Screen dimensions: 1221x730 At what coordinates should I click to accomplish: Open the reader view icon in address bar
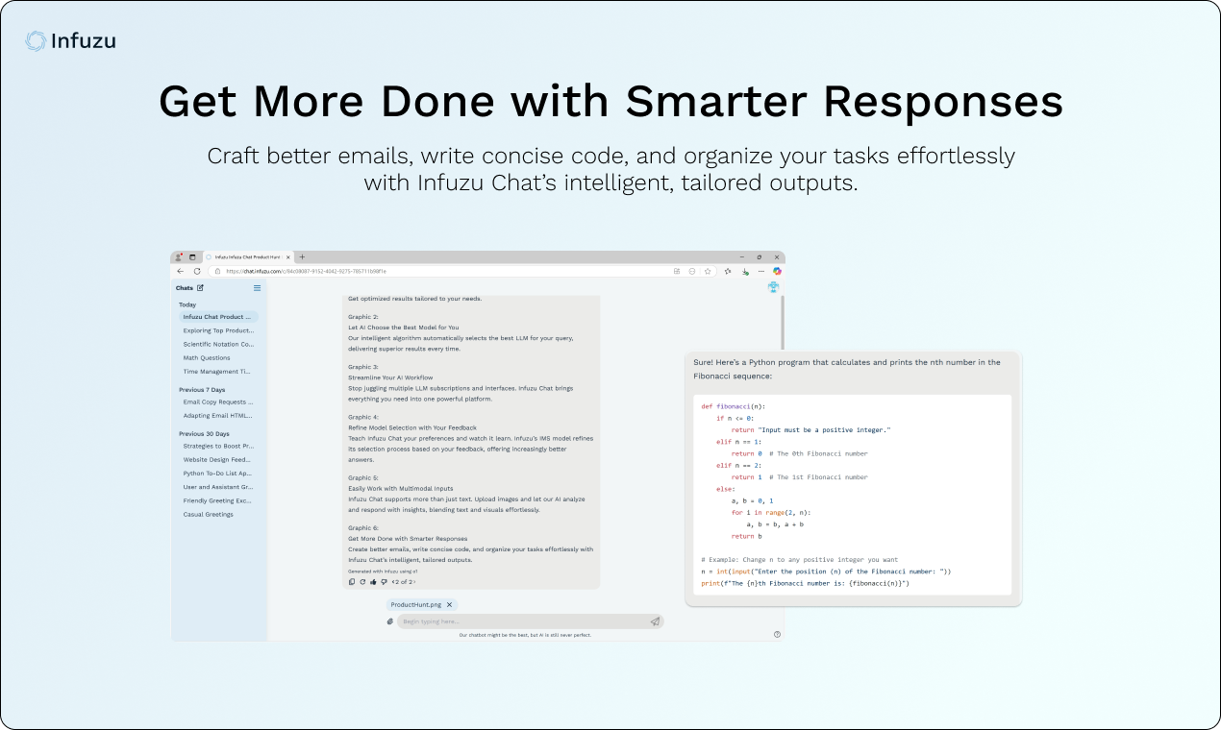677,271
